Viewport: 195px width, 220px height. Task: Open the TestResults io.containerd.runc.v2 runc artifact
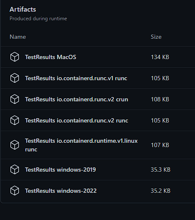[76, 120]
